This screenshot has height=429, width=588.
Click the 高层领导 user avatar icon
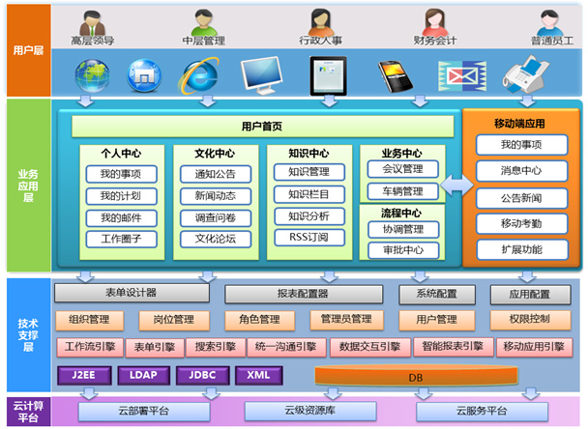(92, 23)
